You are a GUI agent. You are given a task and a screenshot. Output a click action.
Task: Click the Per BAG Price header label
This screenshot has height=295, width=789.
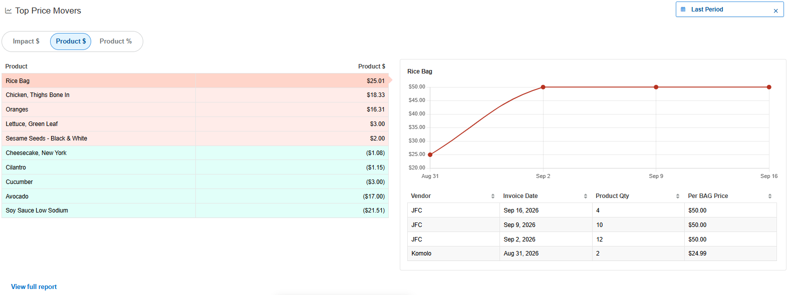tap(708, 196)
